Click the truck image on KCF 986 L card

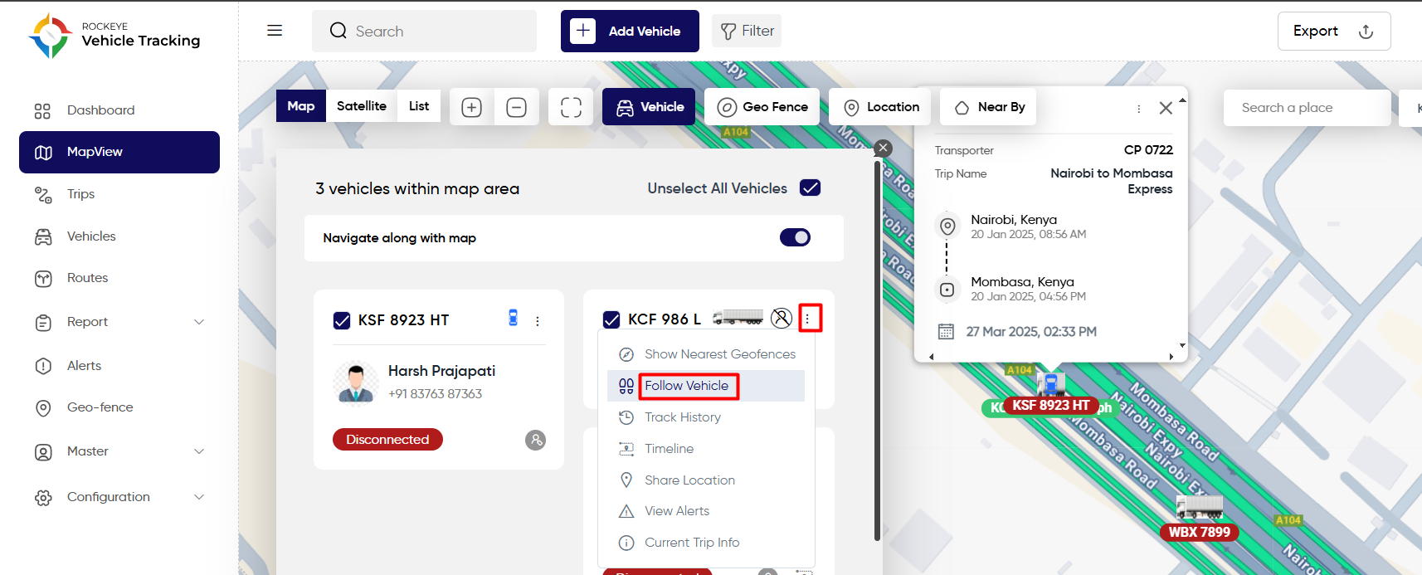pos(738,317)
